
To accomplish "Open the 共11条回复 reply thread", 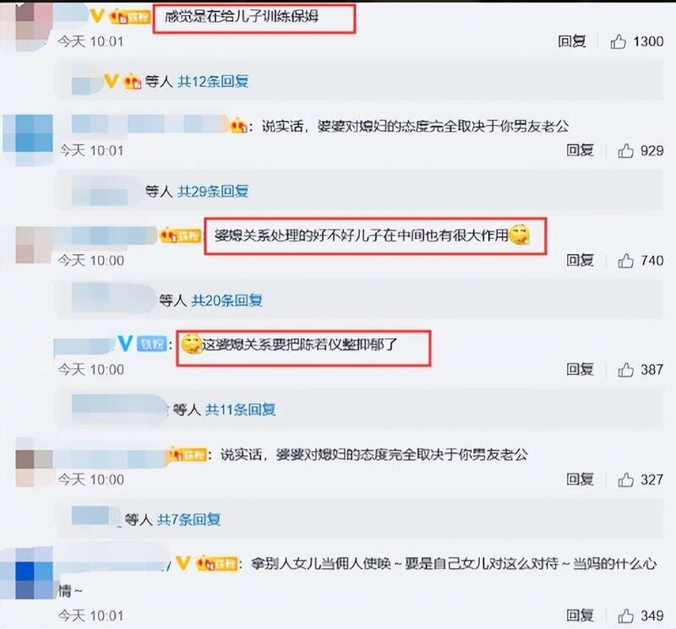I will tap(240, 409).
